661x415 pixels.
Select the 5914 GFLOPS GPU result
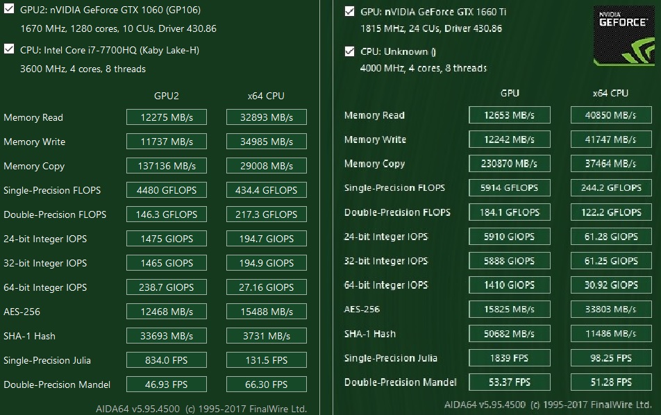(510, 188)
